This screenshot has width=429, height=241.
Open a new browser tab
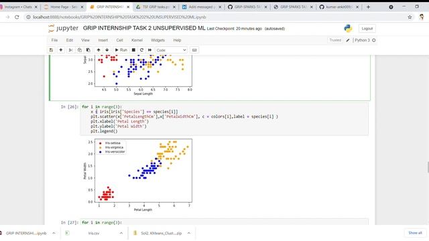click(368, 7)
